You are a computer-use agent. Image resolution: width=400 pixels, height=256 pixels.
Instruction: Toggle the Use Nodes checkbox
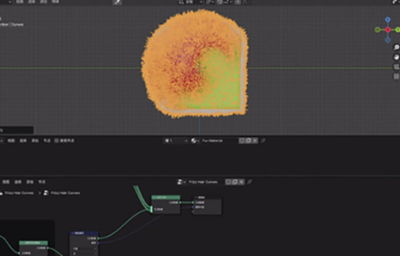click(x=56, y=141)
